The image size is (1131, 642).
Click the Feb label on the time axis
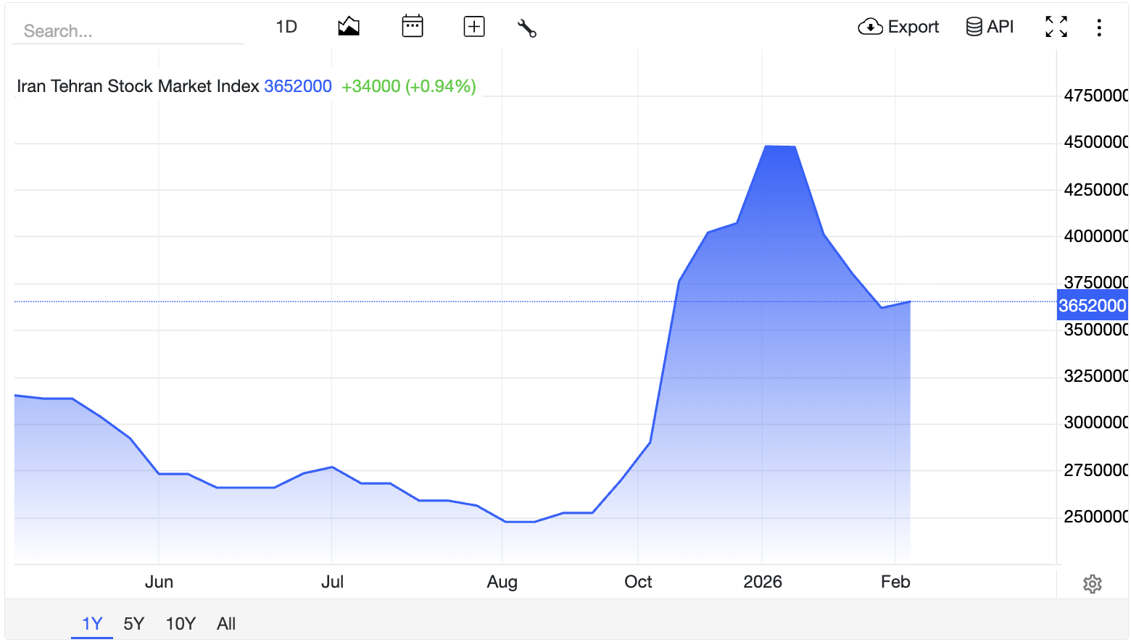click(x=895, y=582)
